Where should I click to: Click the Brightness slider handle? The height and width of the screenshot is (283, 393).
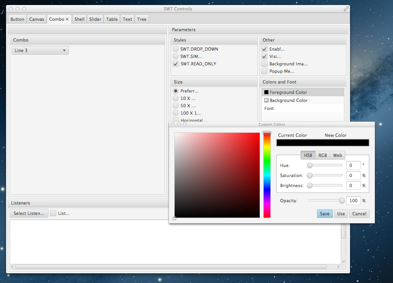click(x=310, y=185)
